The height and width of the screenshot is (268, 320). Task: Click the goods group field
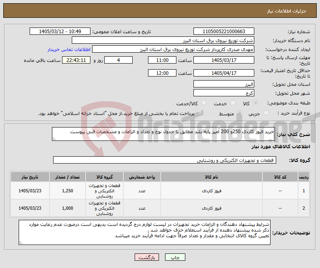click(165, 160)
